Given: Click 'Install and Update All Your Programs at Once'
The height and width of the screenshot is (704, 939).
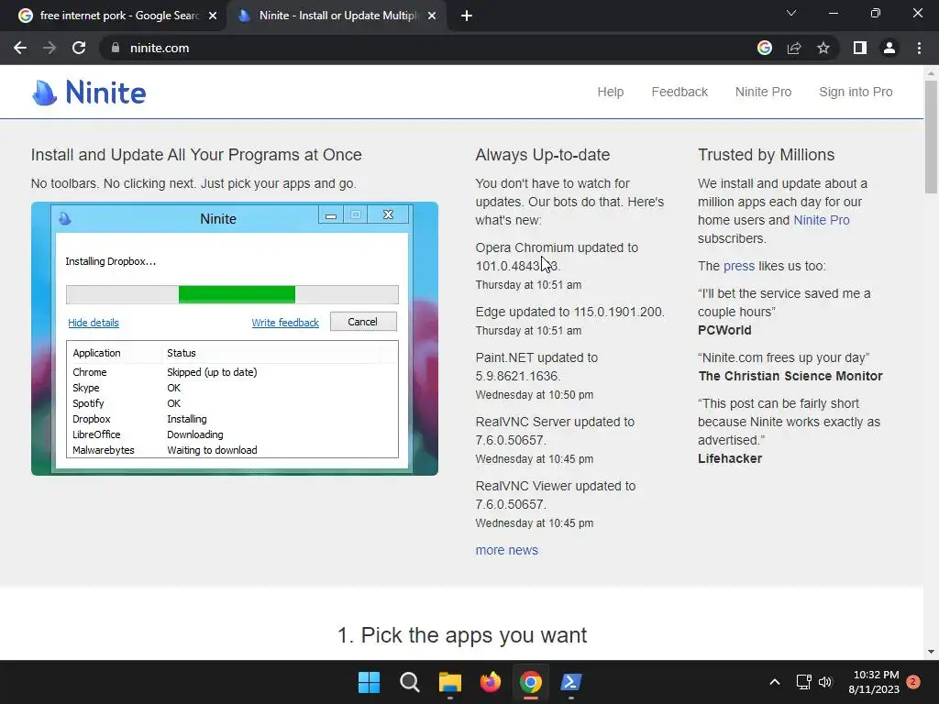Looking at the screenshot, I should tap(196, 155).
